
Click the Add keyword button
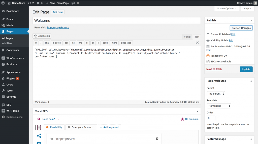[x=109, y=127]
